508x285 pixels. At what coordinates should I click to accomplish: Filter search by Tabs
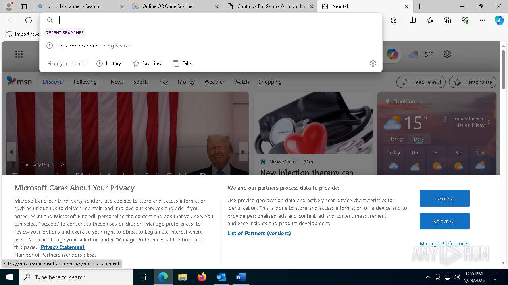(183, 63)
